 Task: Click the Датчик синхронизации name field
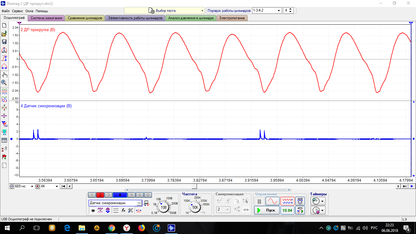tap(113, 203)
